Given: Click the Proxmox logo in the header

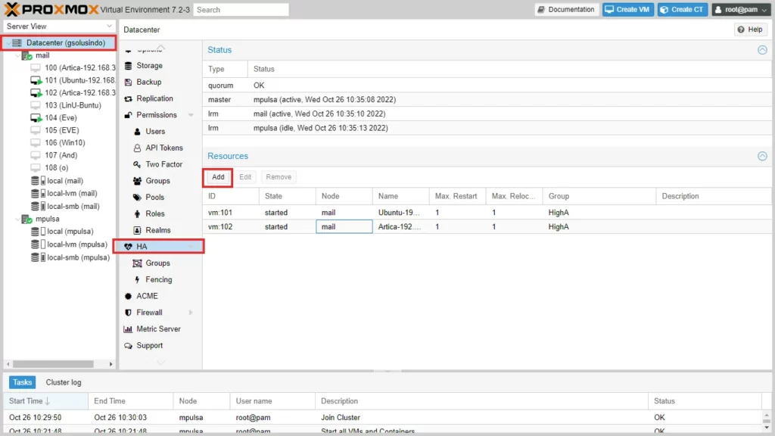Looking at the screenshot, I should coord(50,10).
